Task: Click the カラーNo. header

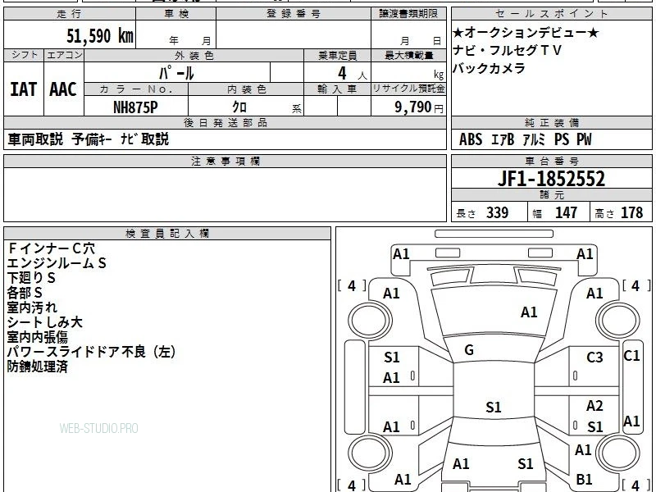Action: point(136,89)
